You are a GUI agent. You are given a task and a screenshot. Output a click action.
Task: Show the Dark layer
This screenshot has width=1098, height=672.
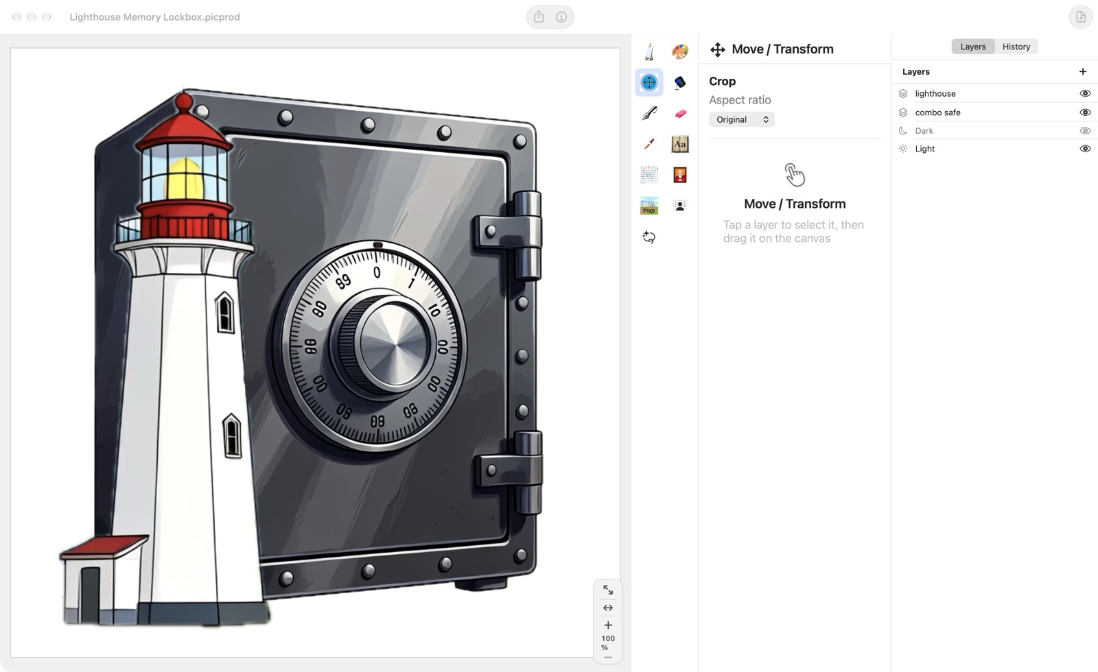click(1085, 130)
